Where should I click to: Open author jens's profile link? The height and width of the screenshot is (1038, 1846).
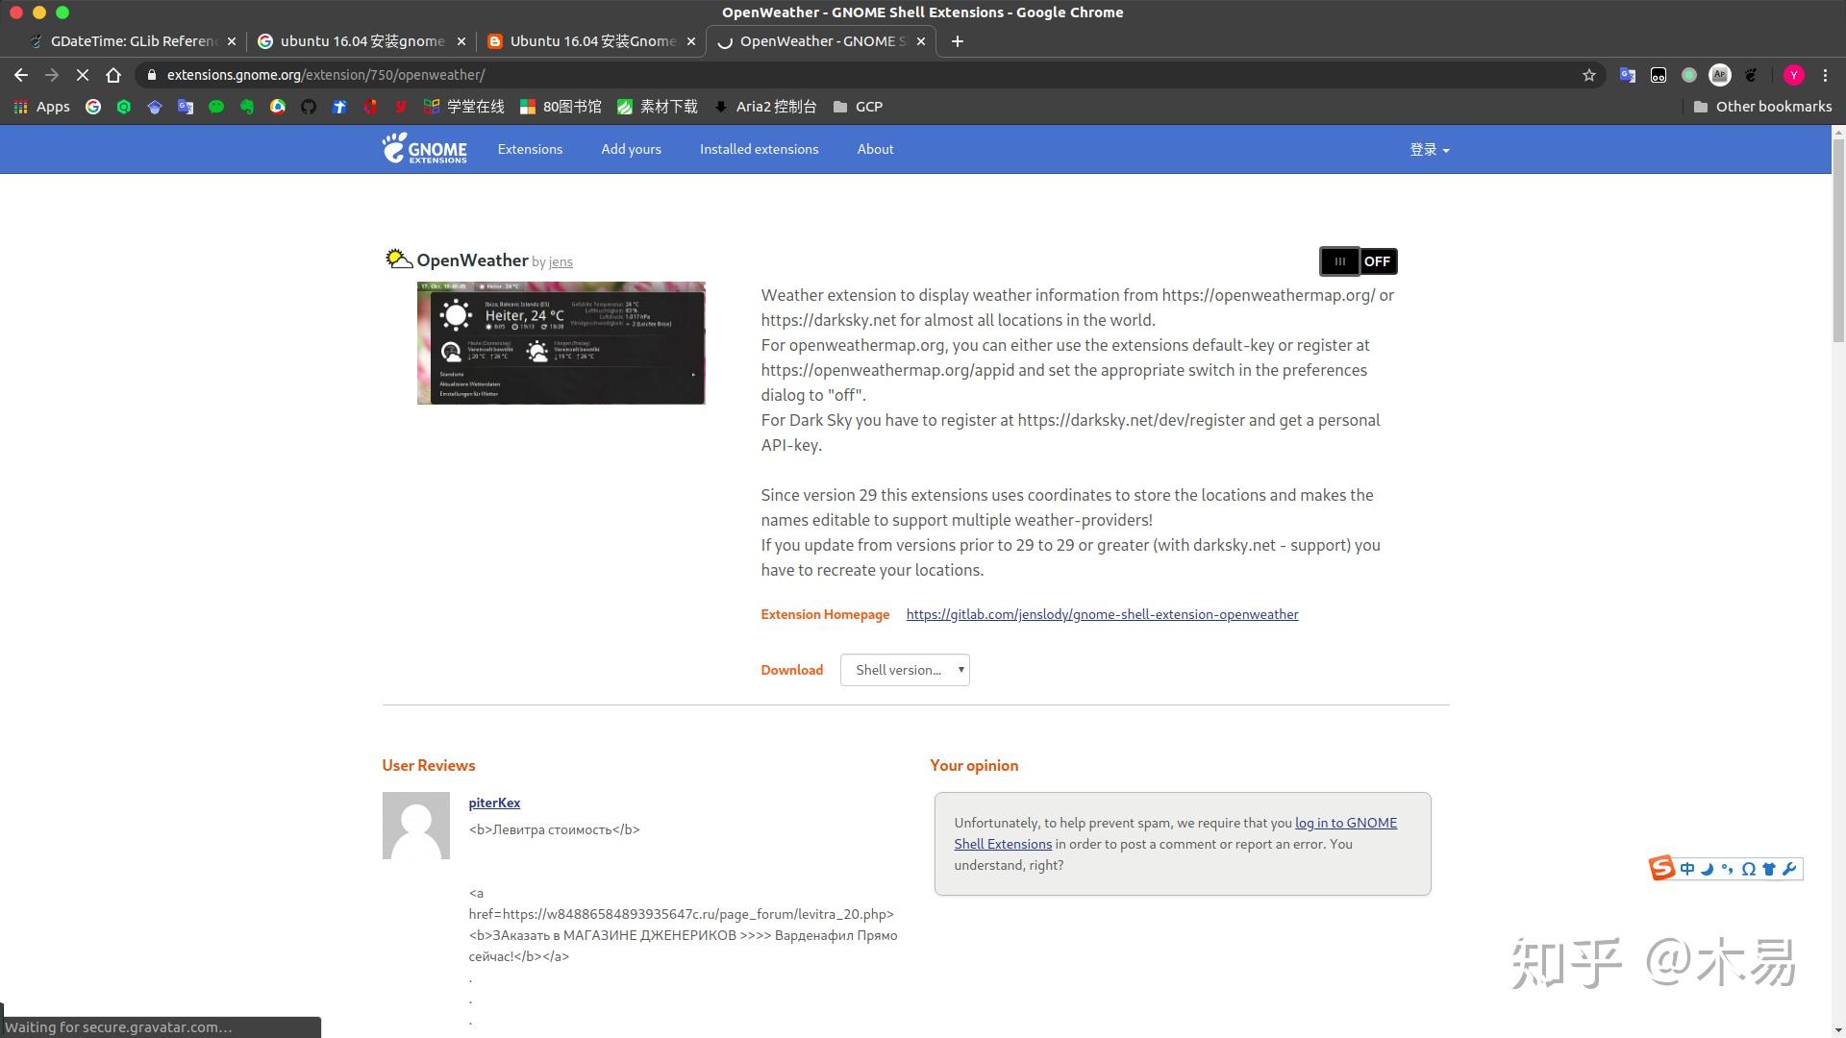point(561,262)
